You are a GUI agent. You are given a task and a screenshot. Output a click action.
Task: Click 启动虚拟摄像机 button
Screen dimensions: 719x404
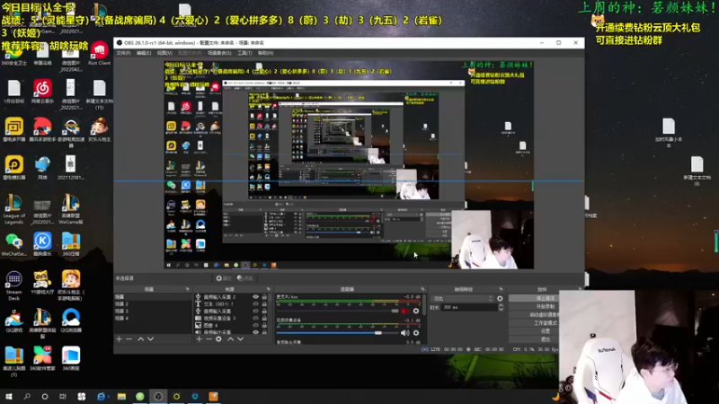[x=533, y=315]
